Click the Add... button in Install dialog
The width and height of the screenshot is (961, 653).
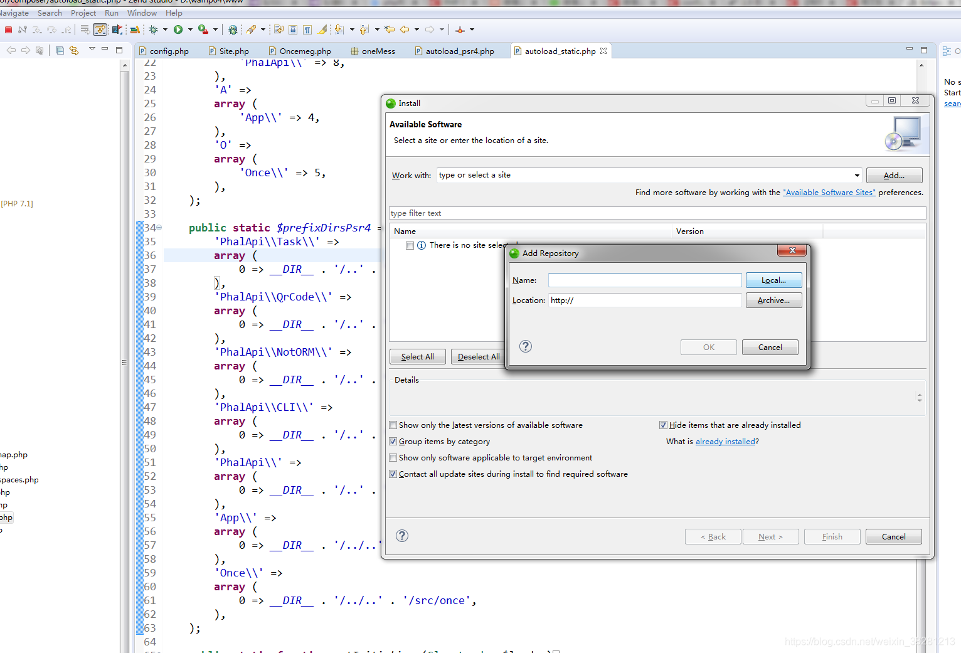894,176
